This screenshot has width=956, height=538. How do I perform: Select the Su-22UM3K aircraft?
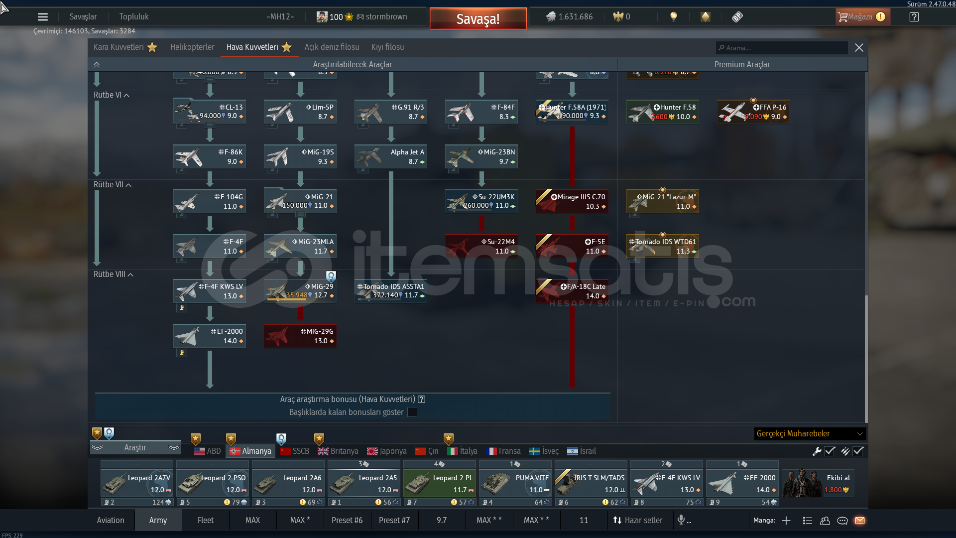point(481,201)
